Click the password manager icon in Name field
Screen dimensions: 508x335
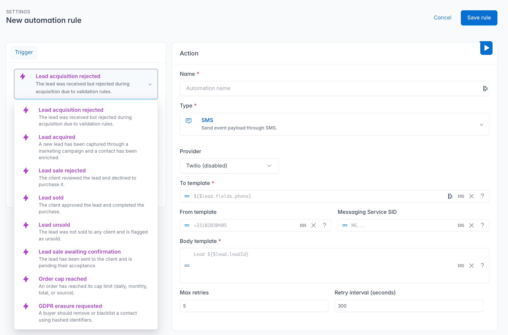[x=485, y=89]
